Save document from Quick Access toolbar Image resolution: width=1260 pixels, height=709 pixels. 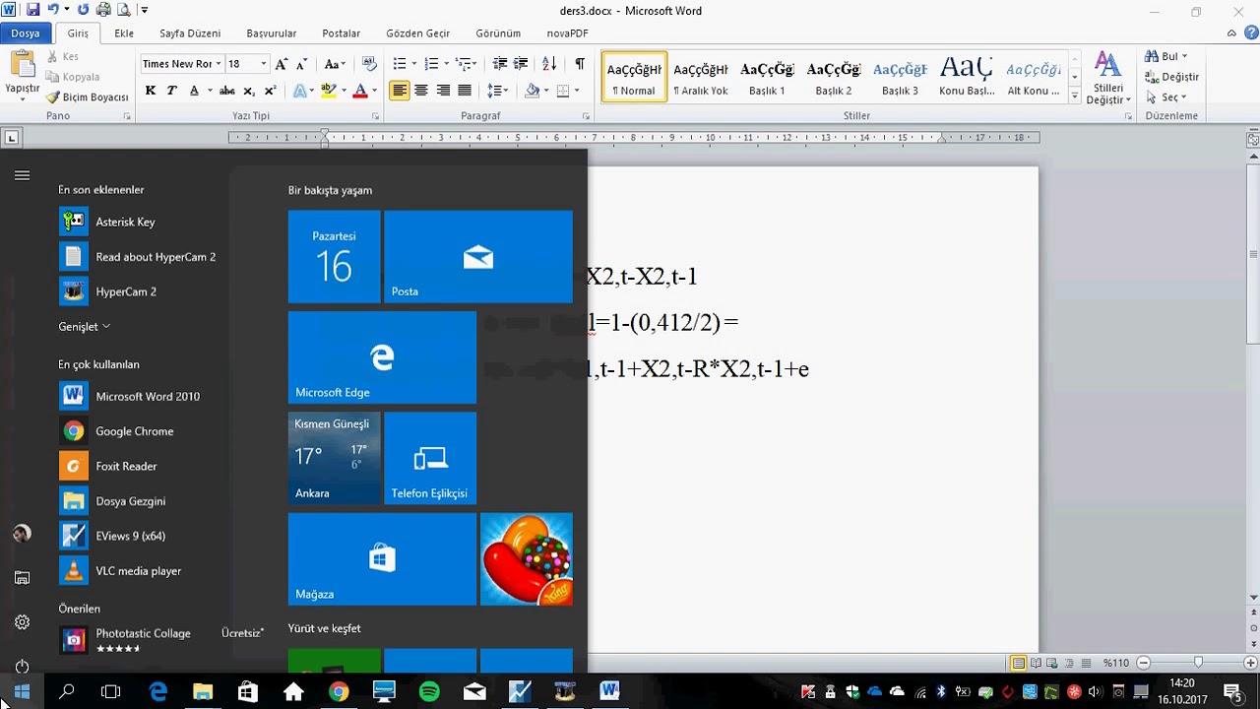(x=32, y=10)
